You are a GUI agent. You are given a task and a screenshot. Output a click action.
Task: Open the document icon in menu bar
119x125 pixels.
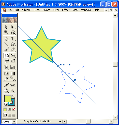[4, 10]
